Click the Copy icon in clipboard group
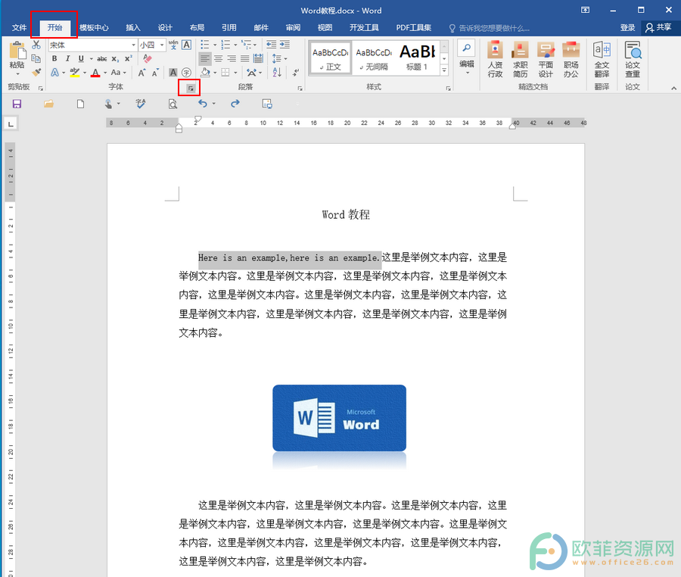681x577 pixels. 36,58
